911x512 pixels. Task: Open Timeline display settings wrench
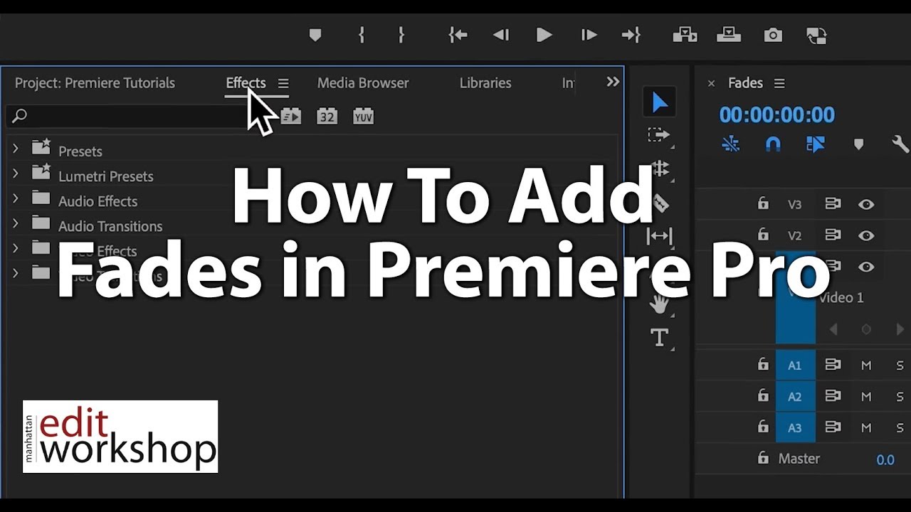pos(900,144)
